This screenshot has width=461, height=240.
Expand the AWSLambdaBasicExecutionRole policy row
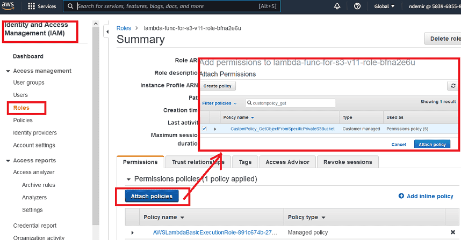tap(133, 232)
